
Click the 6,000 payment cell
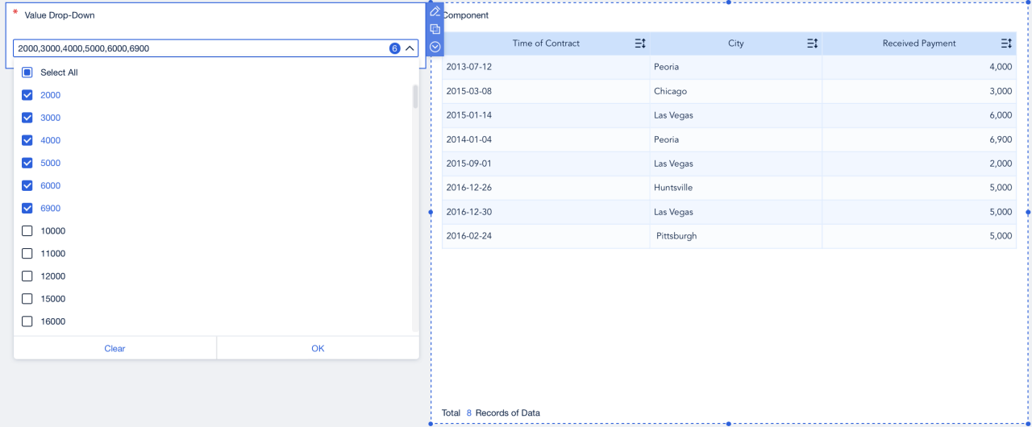click(919, 115)
